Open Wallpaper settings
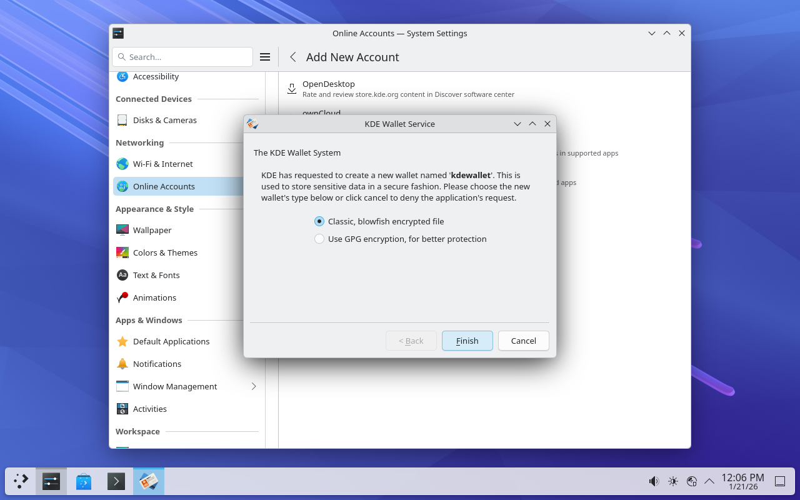 [x=152, y=230]
